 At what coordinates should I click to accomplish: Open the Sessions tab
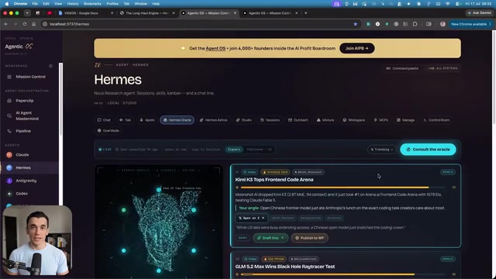(x=270, y=120)
